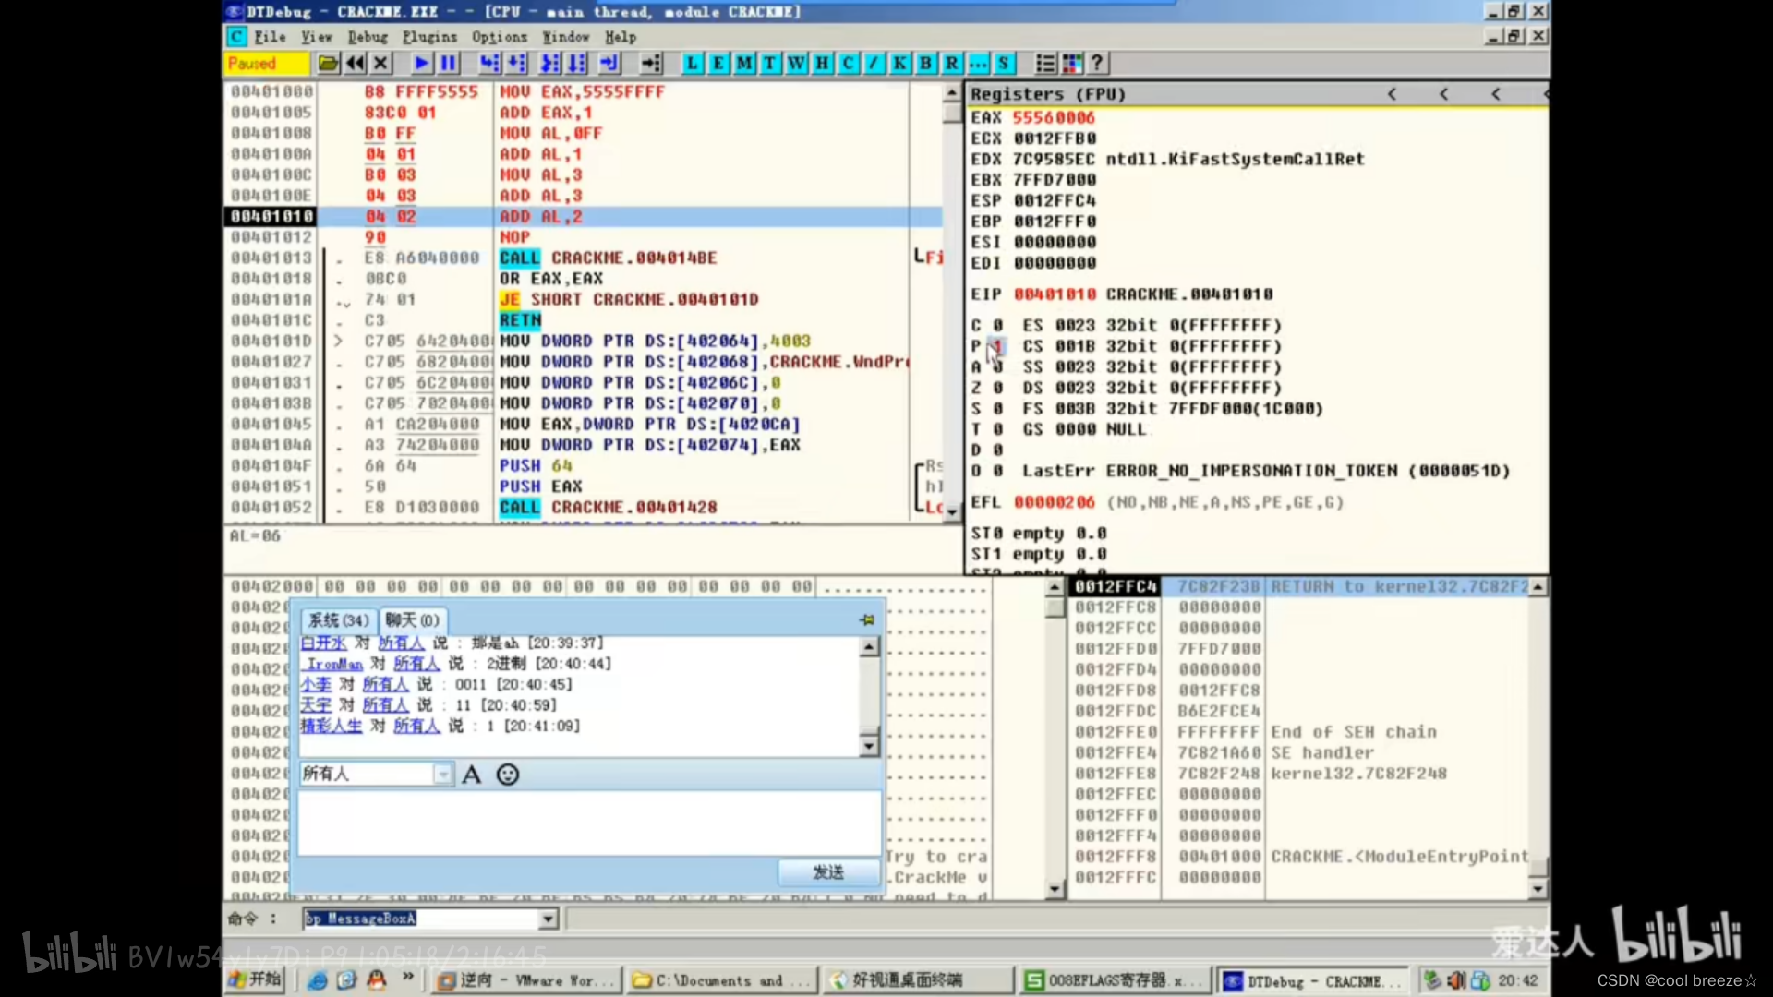Restart the program with the rewind icon

355,63
